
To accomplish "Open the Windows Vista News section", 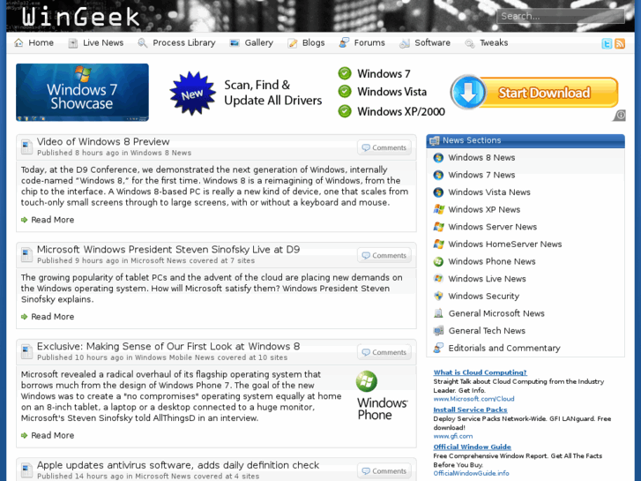I will click(489, 192).
